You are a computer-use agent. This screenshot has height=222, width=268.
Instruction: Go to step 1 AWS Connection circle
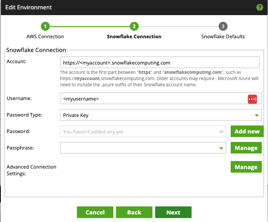(x=45, y=26)
